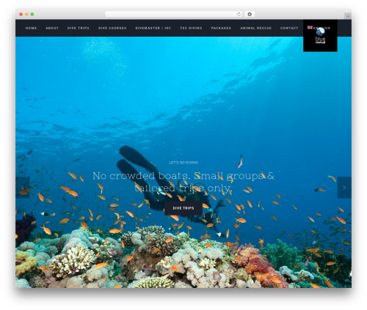Minimize the window with yellow button

[x=26, y=14]
